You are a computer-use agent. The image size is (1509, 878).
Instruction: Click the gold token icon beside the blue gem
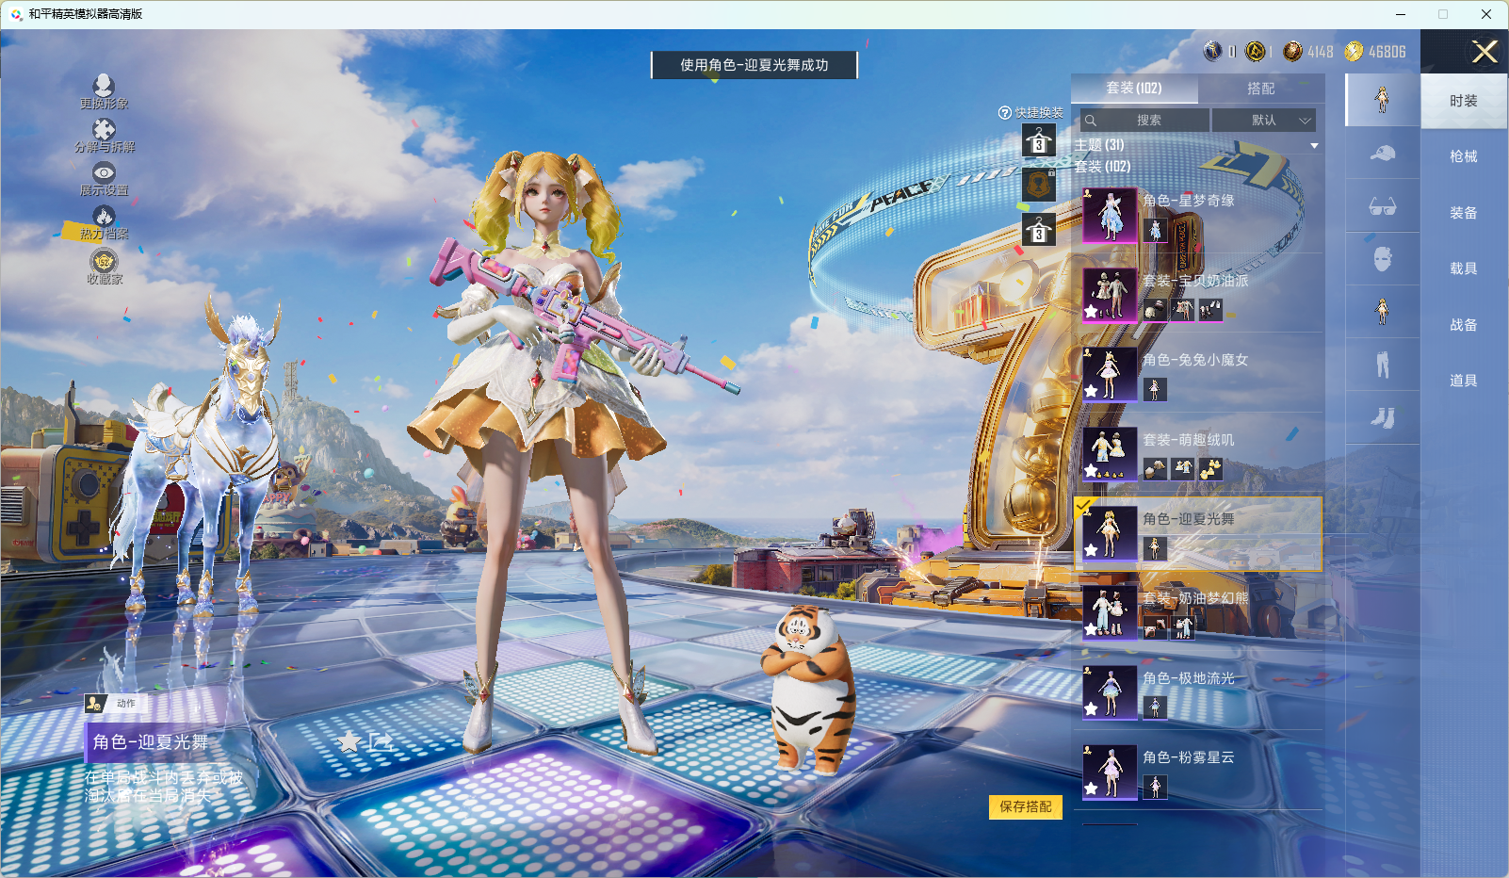click(x=1255, y=51)
